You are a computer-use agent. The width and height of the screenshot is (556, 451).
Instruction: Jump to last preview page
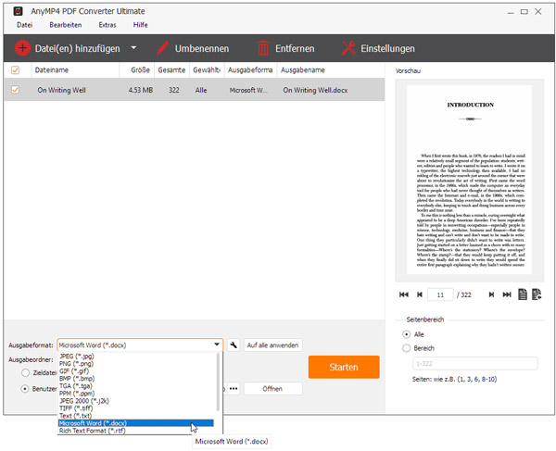[507, 294]
